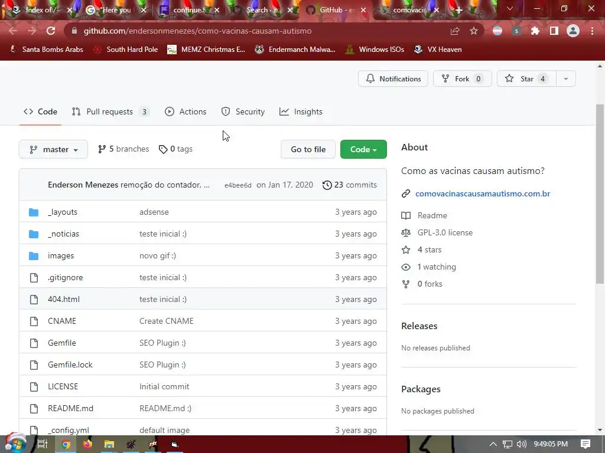Switch to the Pull requests tab

pyautogui.click(x=111, y=111)
